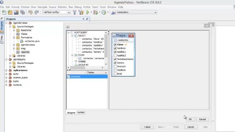Open the conecdon1 datasource dropdown
The height and width of the screenshot is (132, 235).
pos(155,12)
